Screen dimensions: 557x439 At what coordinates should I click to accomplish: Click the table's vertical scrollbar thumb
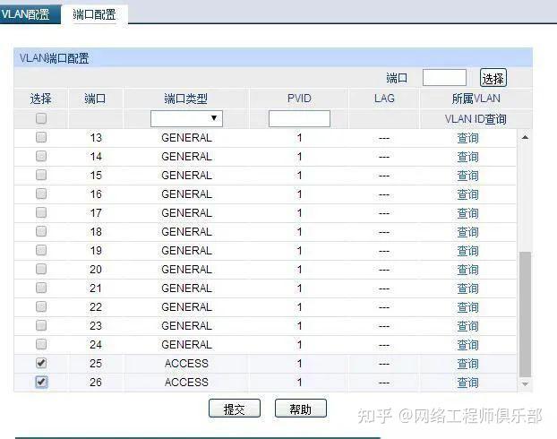525,314
